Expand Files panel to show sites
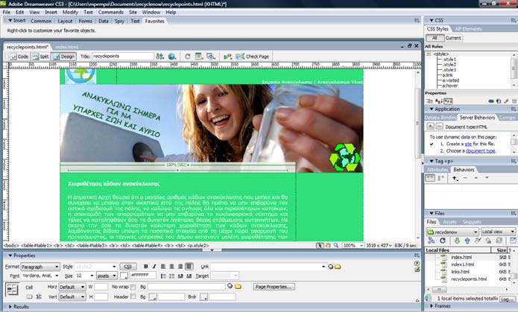 tap(513, 241)
